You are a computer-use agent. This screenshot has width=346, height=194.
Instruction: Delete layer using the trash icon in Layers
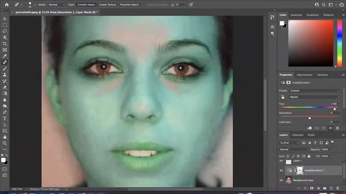pyautogui.click(x=337, y=188)
